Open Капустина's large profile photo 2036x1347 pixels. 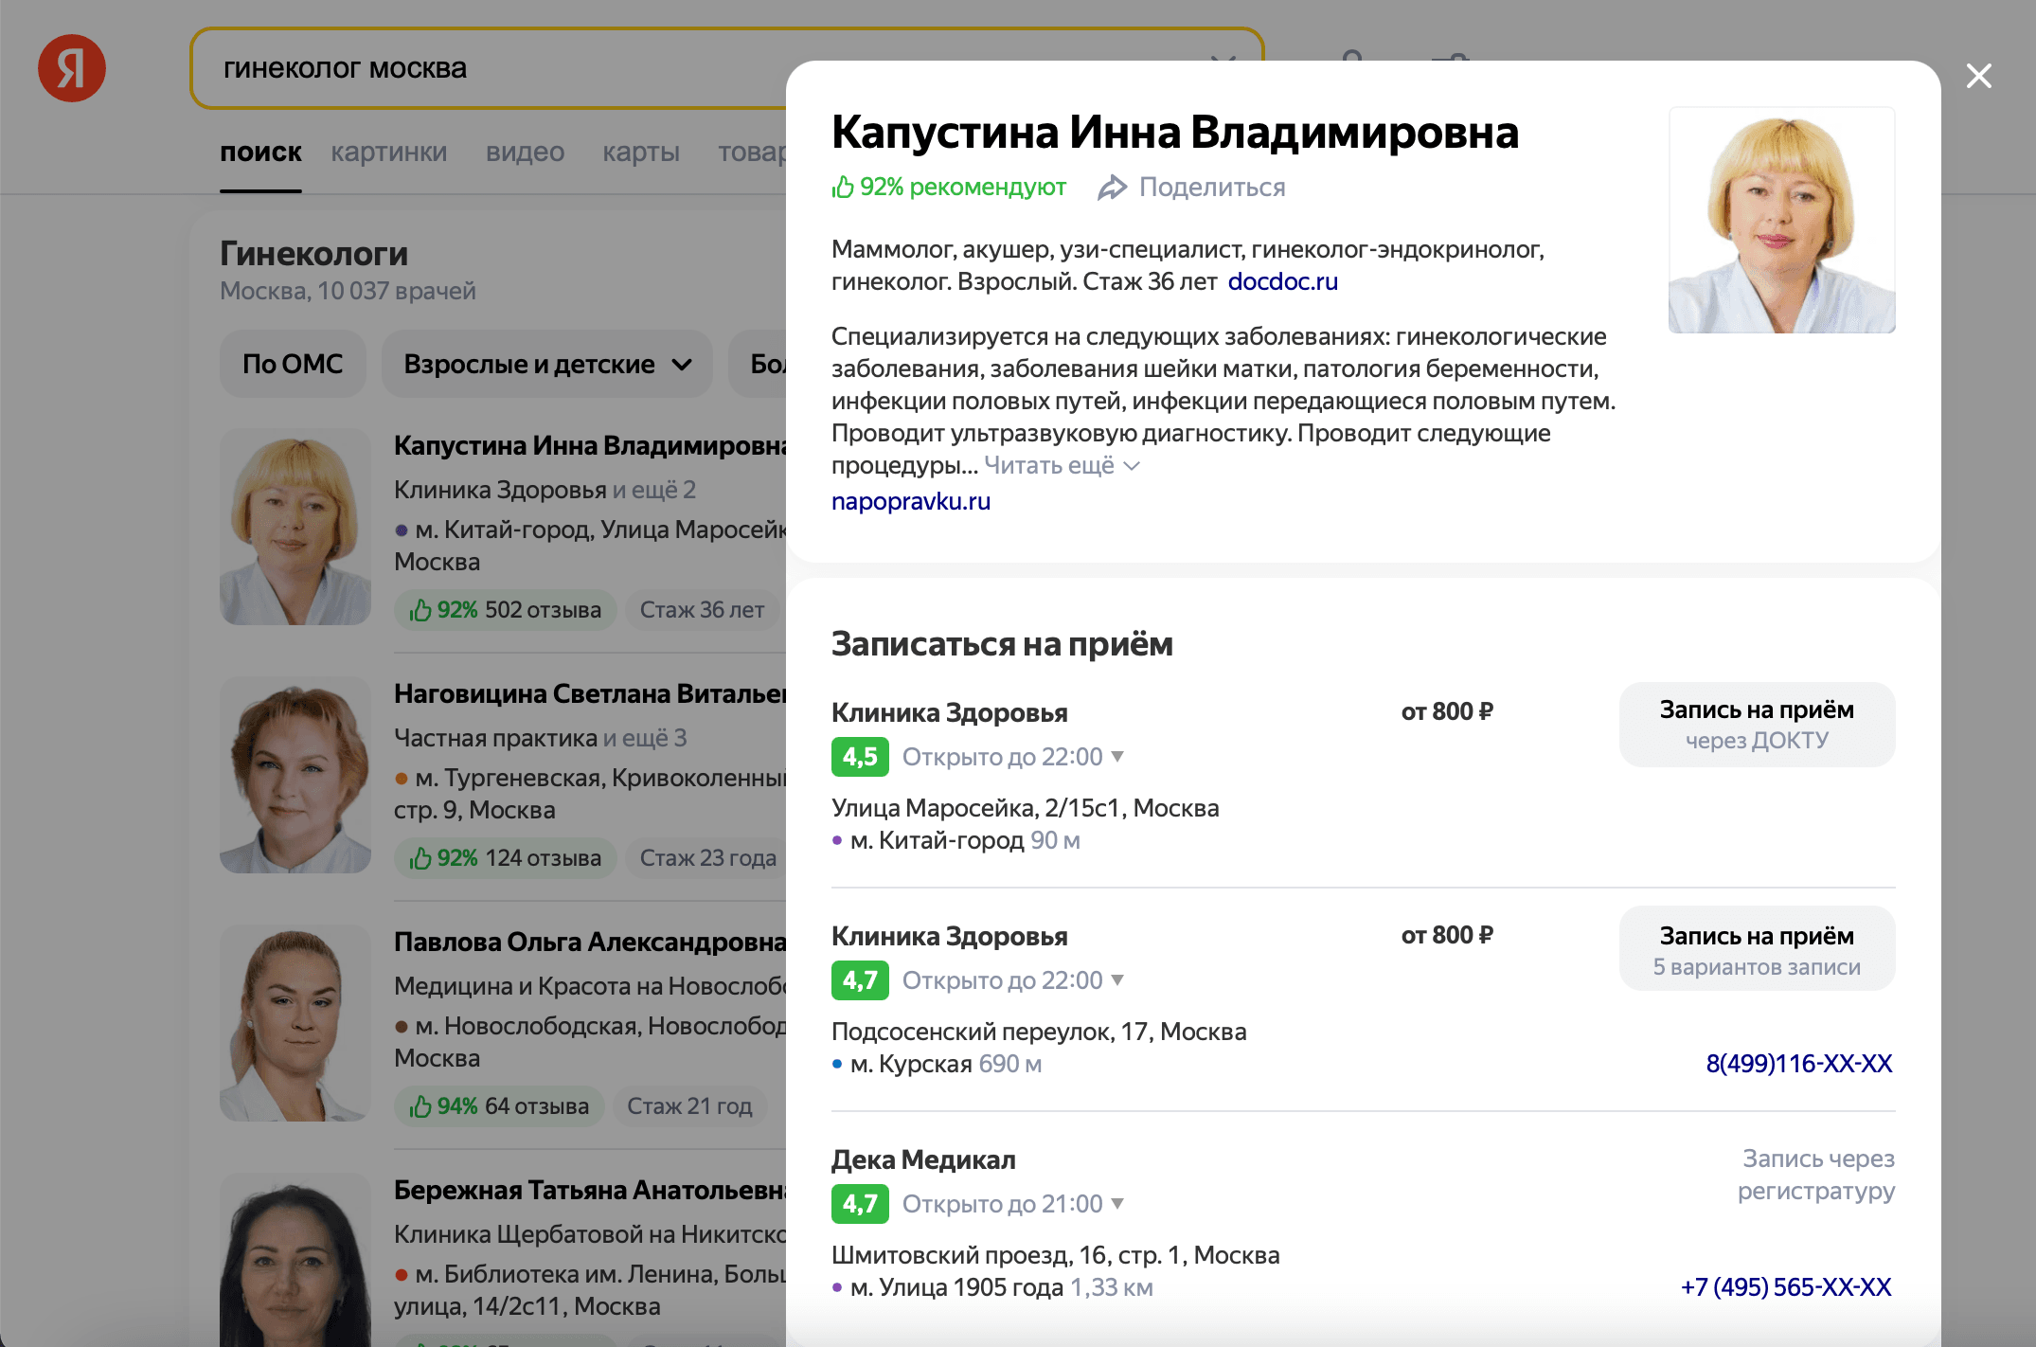click(x=1781, y=220)
